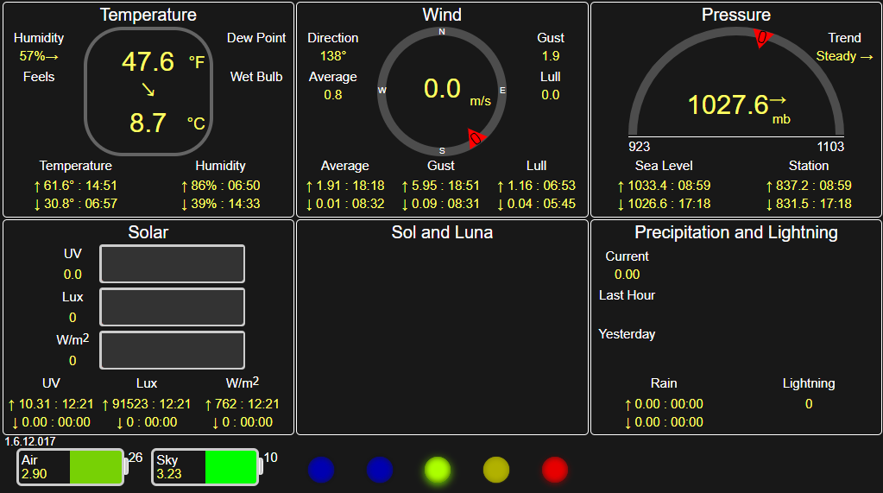Click the 1027.6 mb pressure reading

pyautogui.click(x=728, y=104)
